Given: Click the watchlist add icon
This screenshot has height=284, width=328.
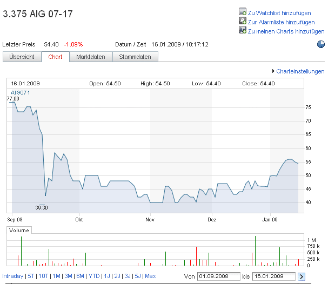Looking at the screenshot, I should (243, 11).
